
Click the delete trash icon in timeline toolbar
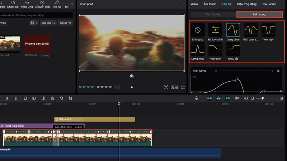25,98
